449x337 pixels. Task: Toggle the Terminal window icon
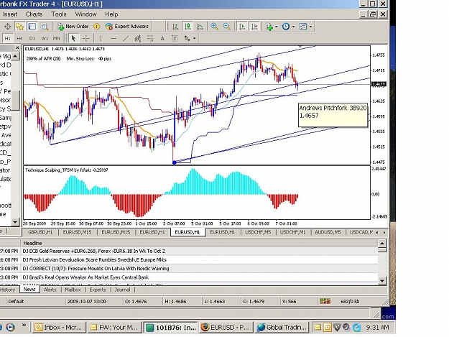tap(32, 27)
